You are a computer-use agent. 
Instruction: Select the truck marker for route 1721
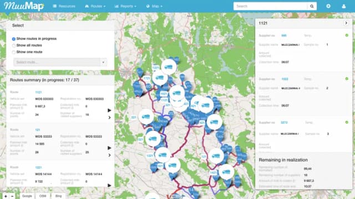coord(160,77)
